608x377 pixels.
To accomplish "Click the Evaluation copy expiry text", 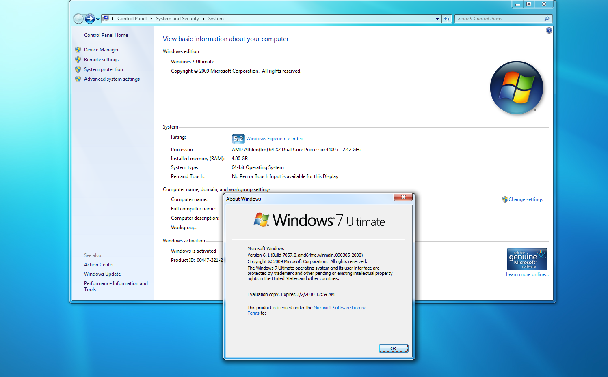I will [x=291, y=294].
